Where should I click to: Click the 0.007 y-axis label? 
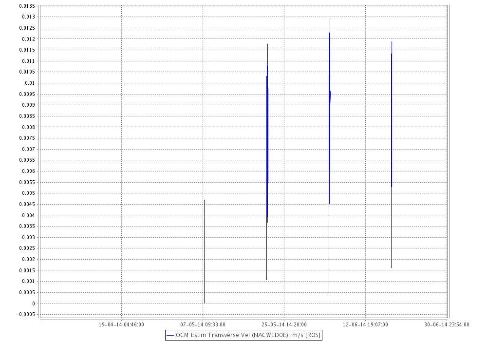pos(28,149)
